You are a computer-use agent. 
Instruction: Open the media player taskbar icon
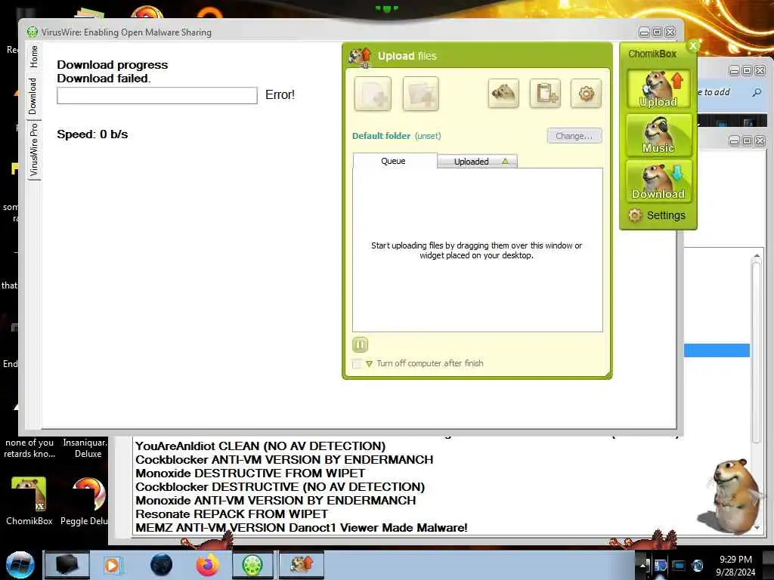112,565
